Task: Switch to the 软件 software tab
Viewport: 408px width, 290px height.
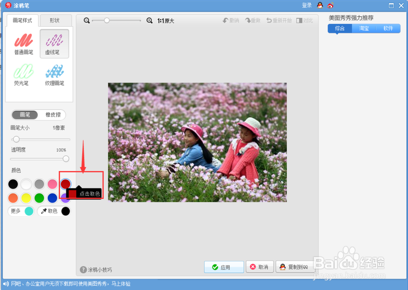Action: pos(388,29)
